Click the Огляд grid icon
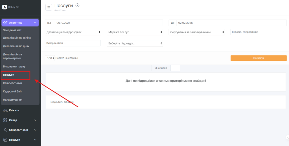The image size is (289, 146). (x=5, y=120)
